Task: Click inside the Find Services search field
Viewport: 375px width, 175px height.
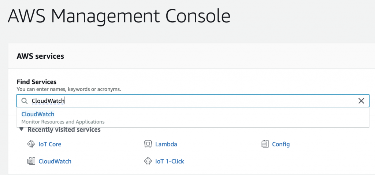Action: click(x=193, y=101)
